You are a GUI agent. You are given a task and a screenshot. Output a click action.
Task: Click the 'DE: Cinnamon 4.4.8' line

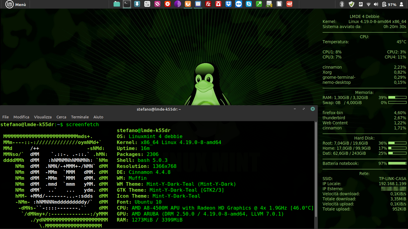144,172
